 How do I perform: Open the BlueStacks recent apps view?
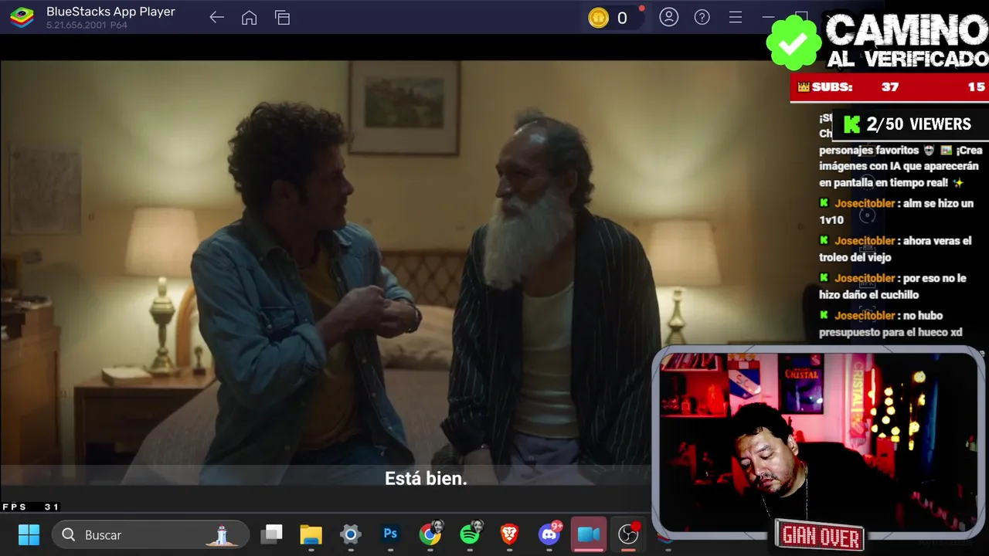[x=282, y=17]
